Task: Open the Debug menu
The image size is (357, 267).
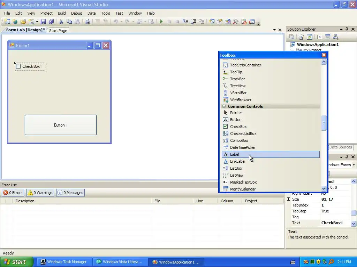Action: coord(76,13)
